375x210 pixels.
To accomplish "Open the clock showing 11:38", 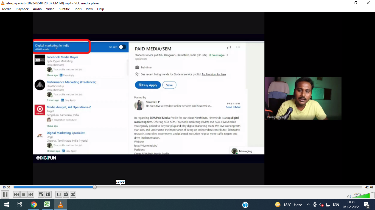I will [351, 205].
